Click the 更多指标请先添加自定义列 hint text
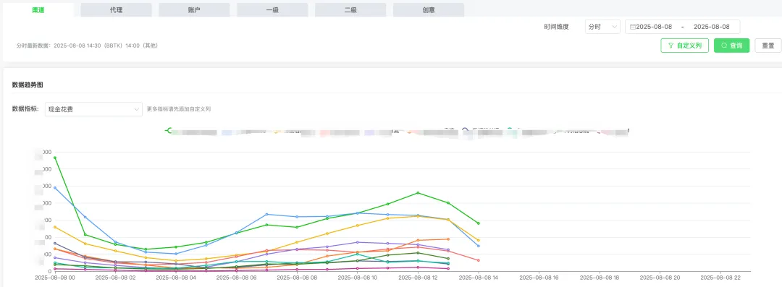 (x=179, y=109)
